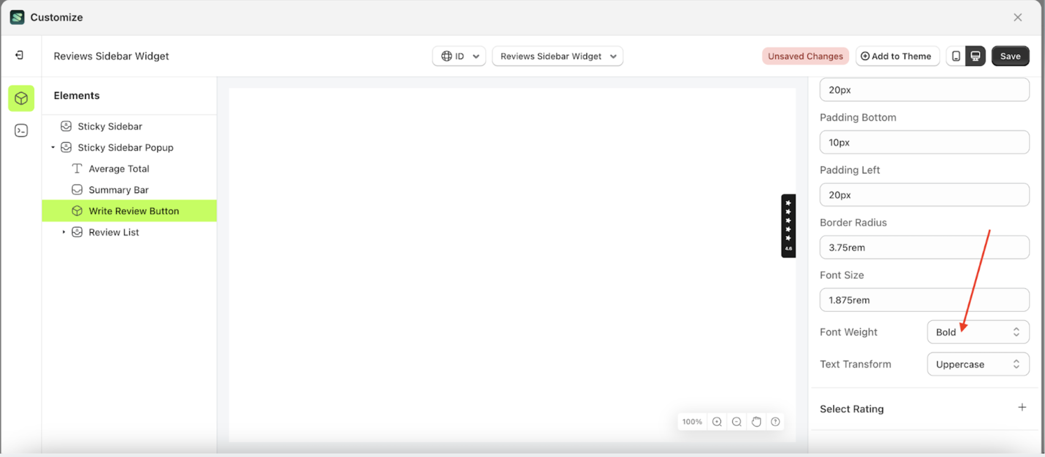Viewport: 1045px width, 457px height.
Task: Save the widget changes
Action: pyautogui.click(x=1010, y=56)
